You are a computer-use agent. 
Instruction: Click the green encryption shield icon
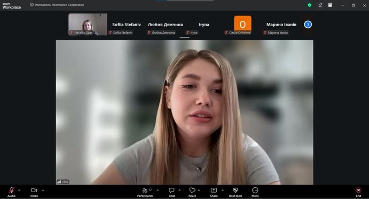pyautogui.click(x=310, y=5)
